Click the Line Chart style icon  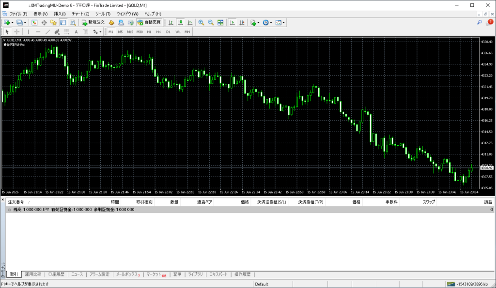(190, 22)
